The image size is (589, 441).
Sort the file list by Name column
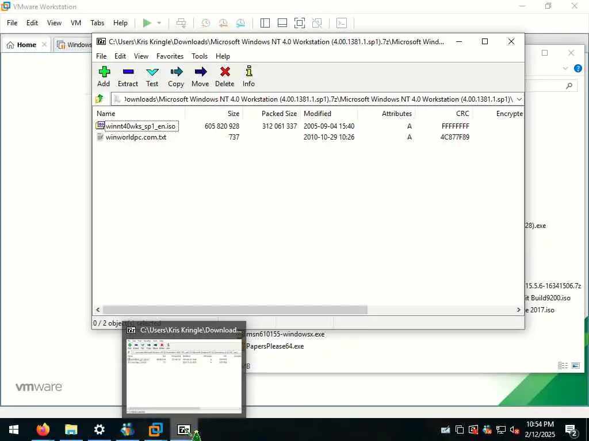point(139,114)
